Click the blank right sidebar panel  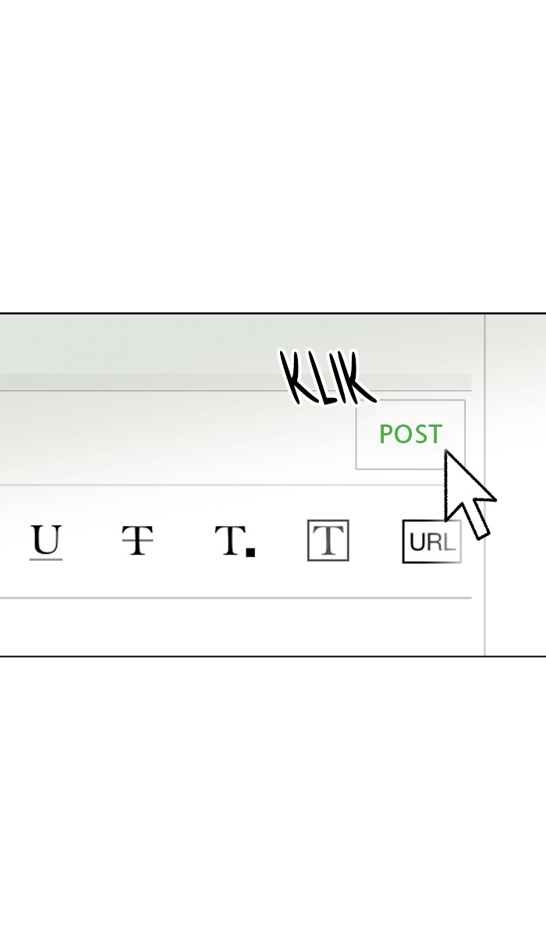coord(516,485)
